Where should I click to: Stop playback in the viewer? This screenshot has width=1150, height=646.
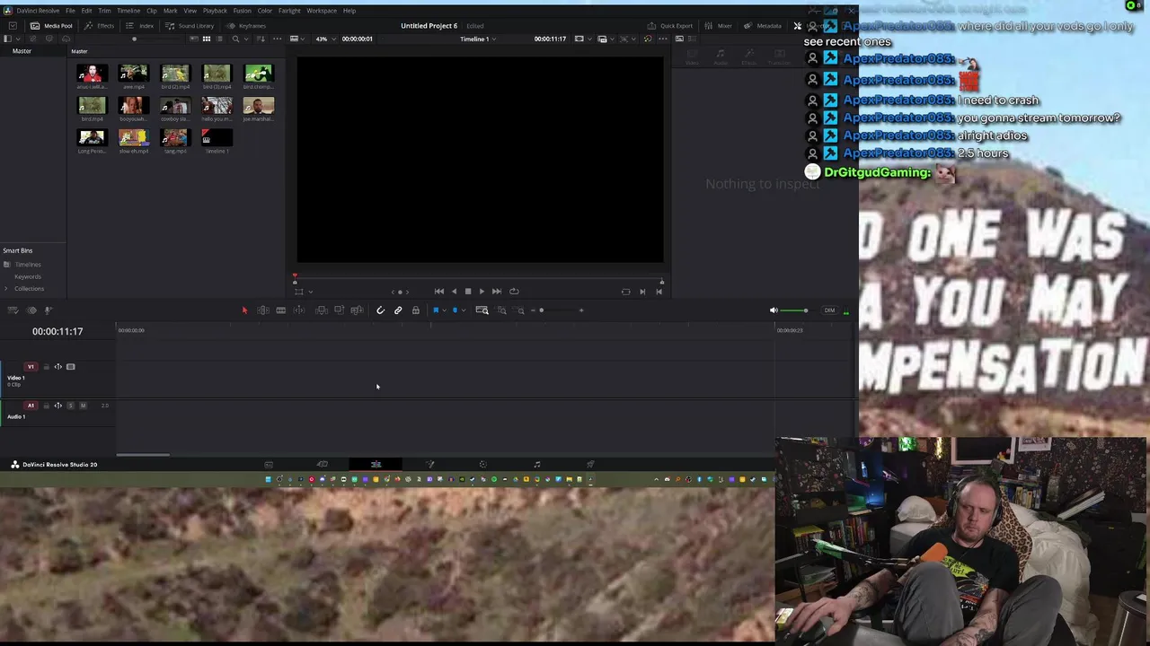468,292
